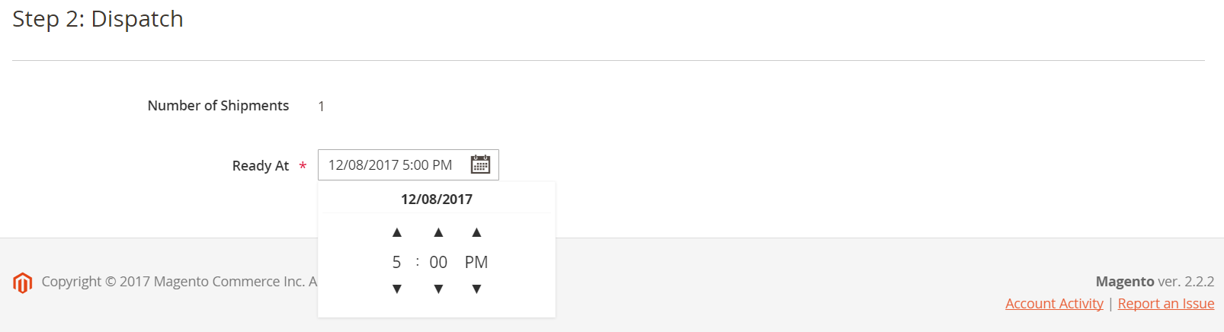The width and height of the screenshot is (1224, 332).
Task: Toggle AM/PM with the down arrow
Action: (x=476, y=289)
